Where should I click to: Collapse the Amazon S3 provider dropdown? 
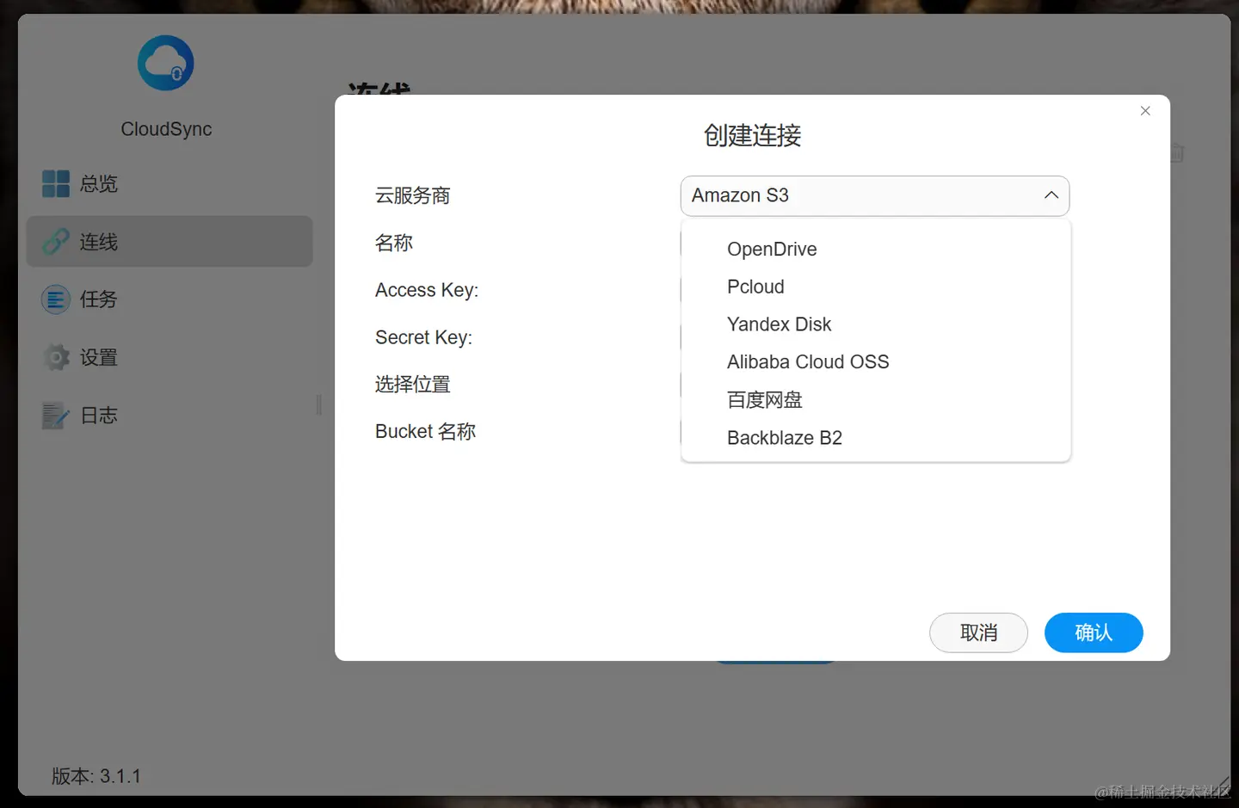[875, 195]
